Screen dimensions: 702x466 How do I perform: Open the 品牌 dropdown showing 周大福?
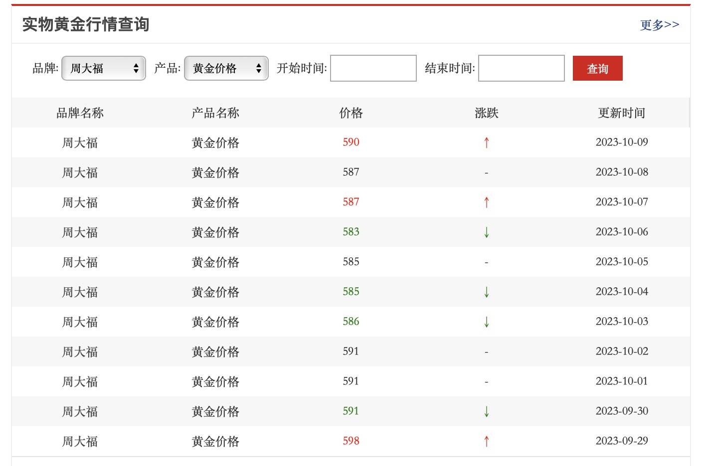[103, 68]
